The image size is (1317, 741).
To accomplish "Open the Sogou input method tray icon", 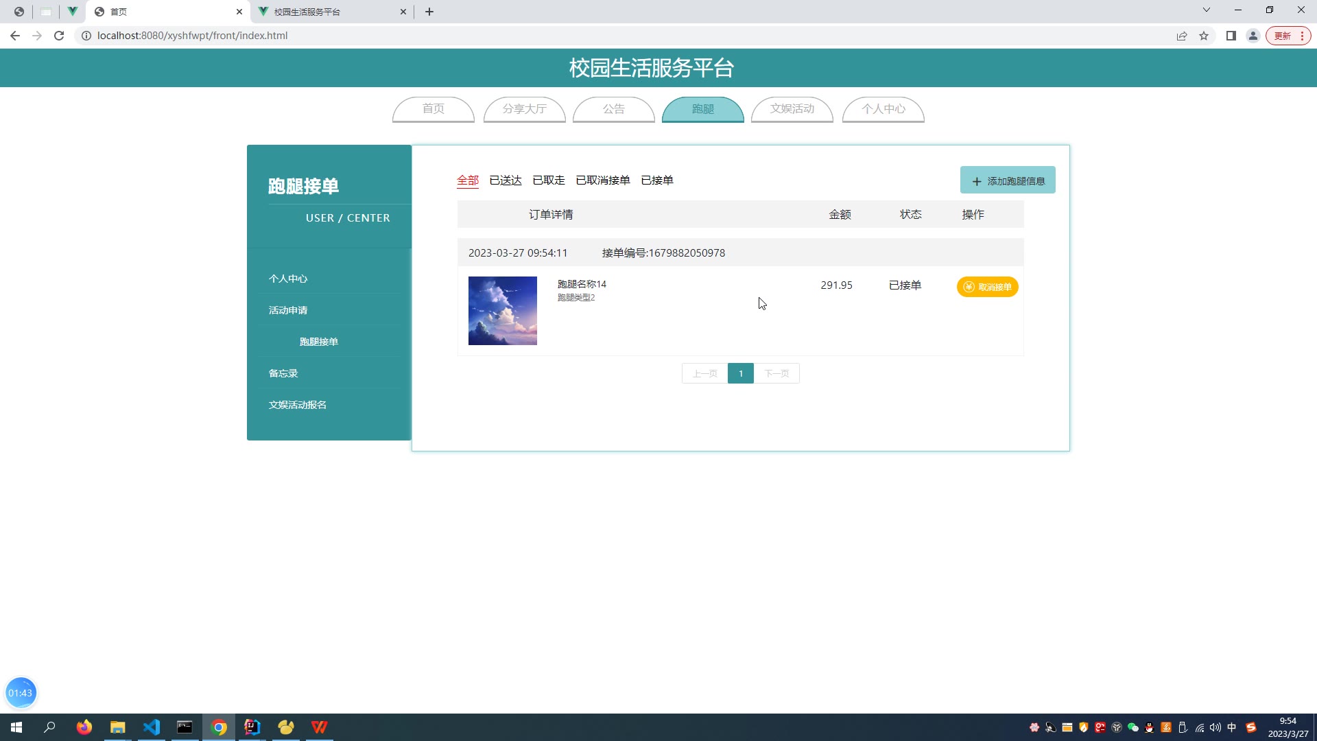I will click(x=1251, y=727).
